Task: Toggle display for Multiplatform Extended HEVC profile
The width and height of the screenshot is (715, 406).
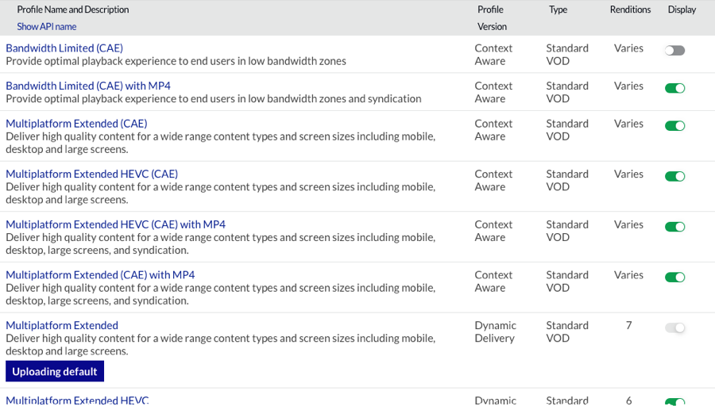Action: click(x=674, y=401)
